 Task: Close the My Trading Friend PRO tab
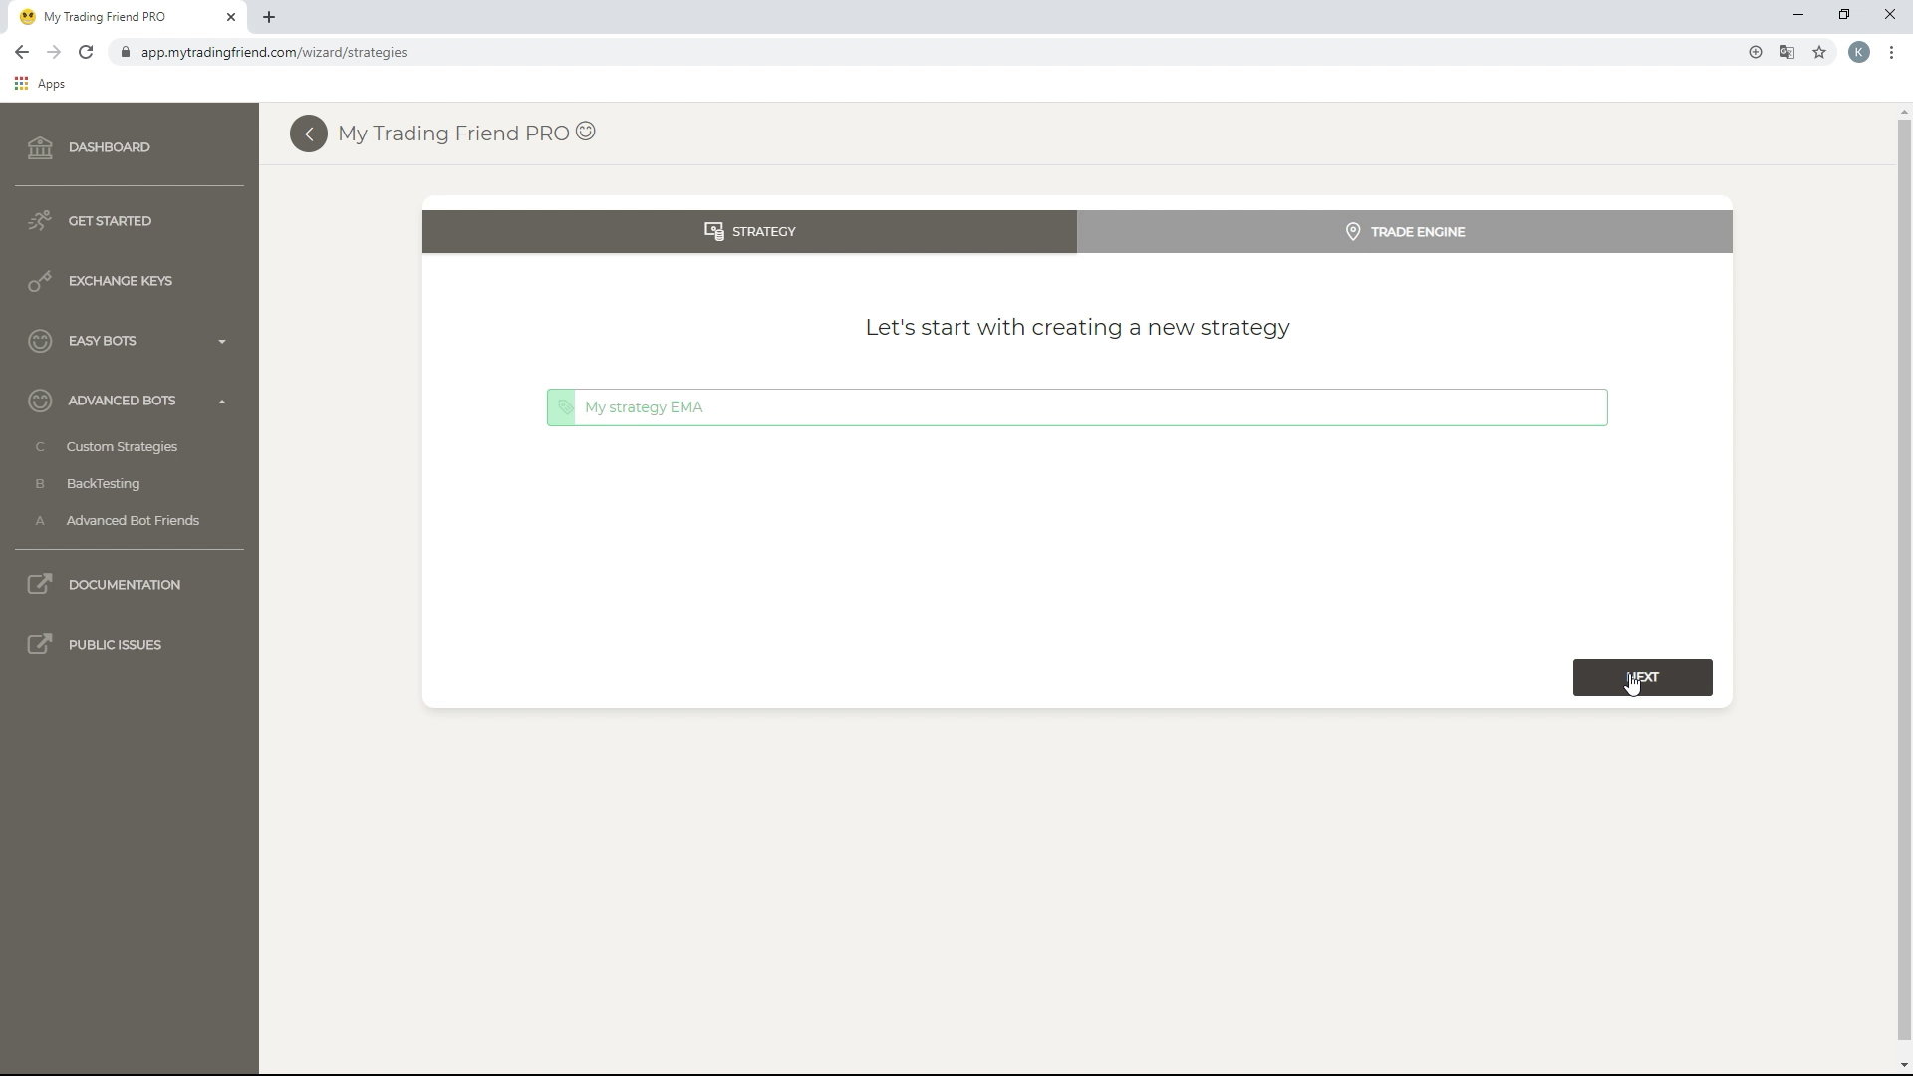(231, 17)
